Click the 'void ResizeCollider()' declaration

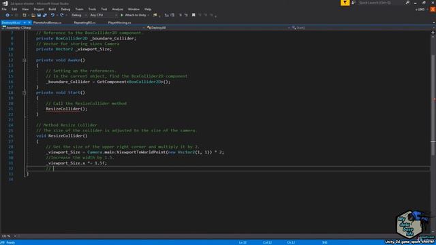click(62, 136)
